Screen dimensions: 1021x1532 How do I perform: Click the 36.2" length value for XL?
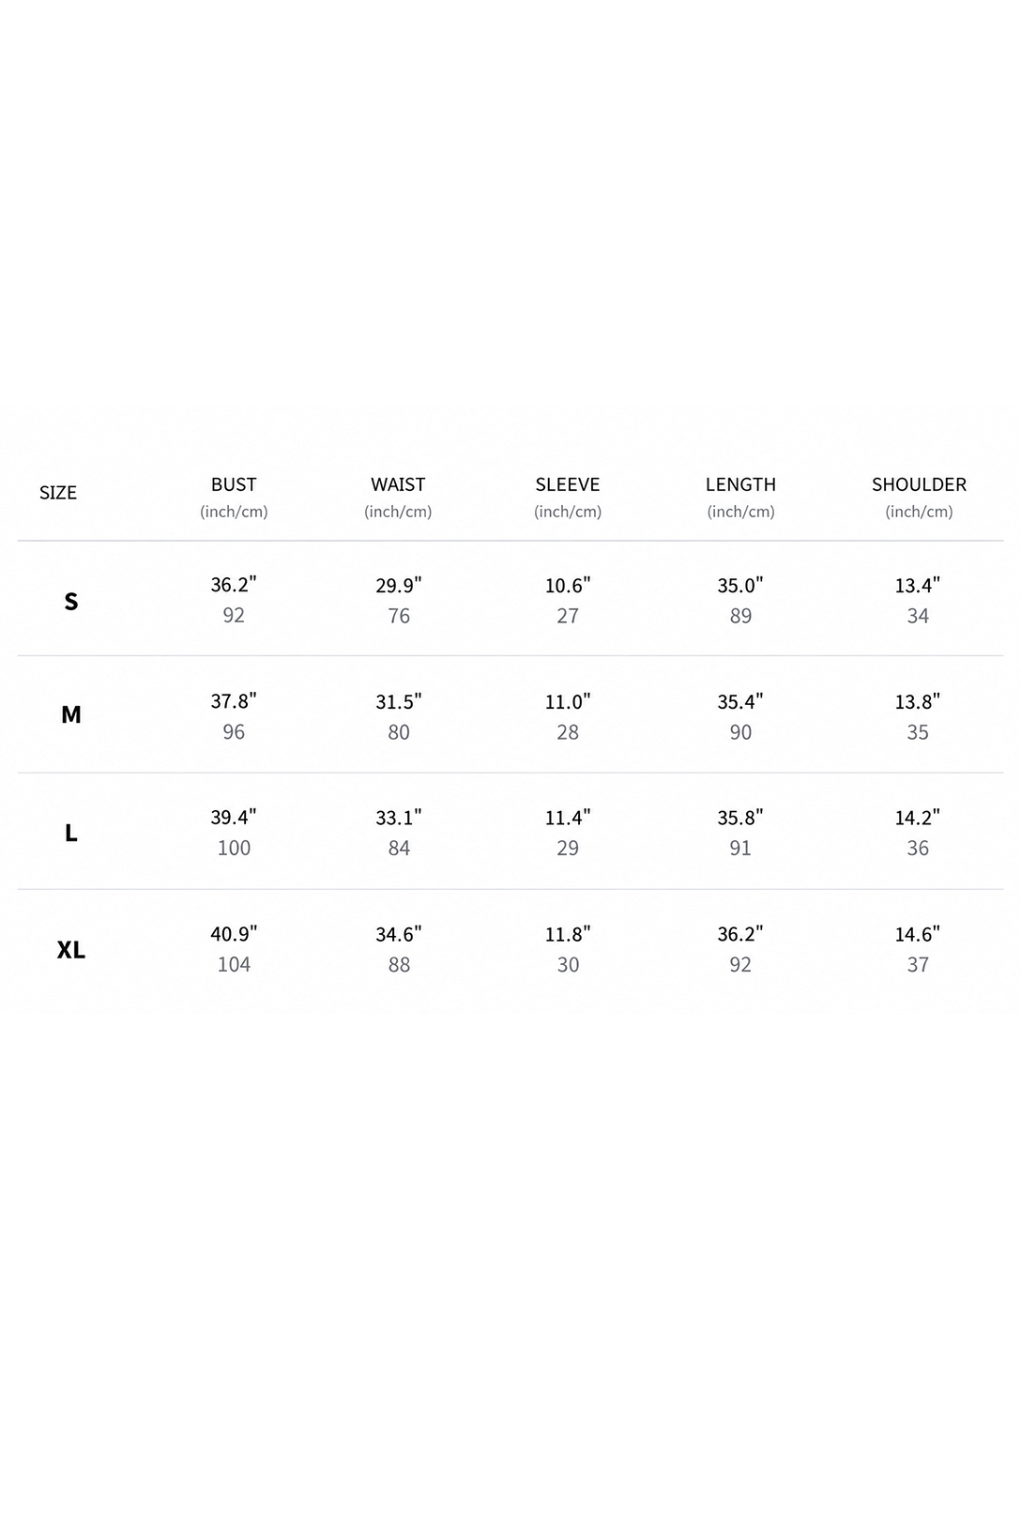(x=740, y=935)
